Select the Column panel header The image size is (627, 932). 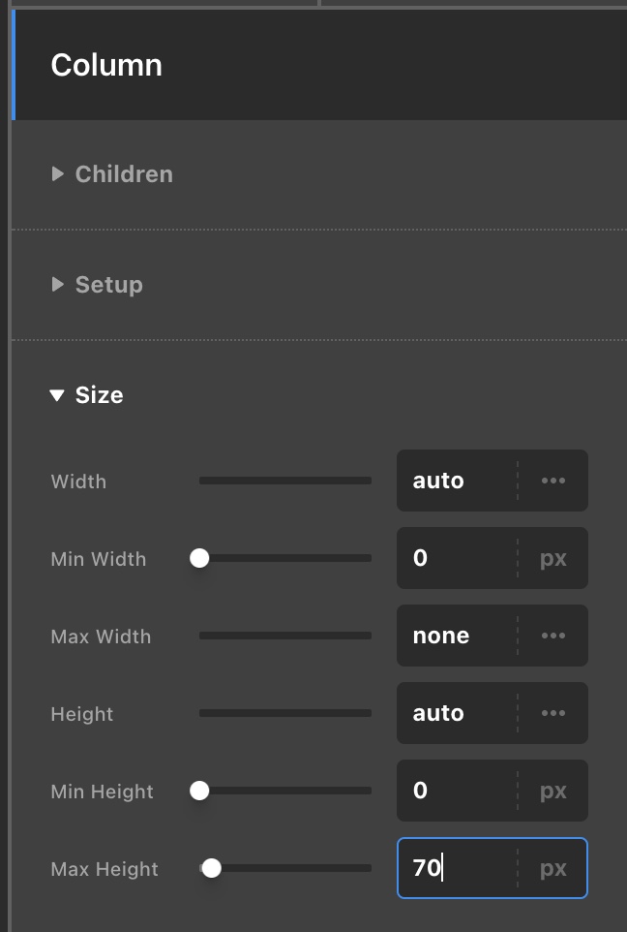pyautogui.click(x=319, y=65)
